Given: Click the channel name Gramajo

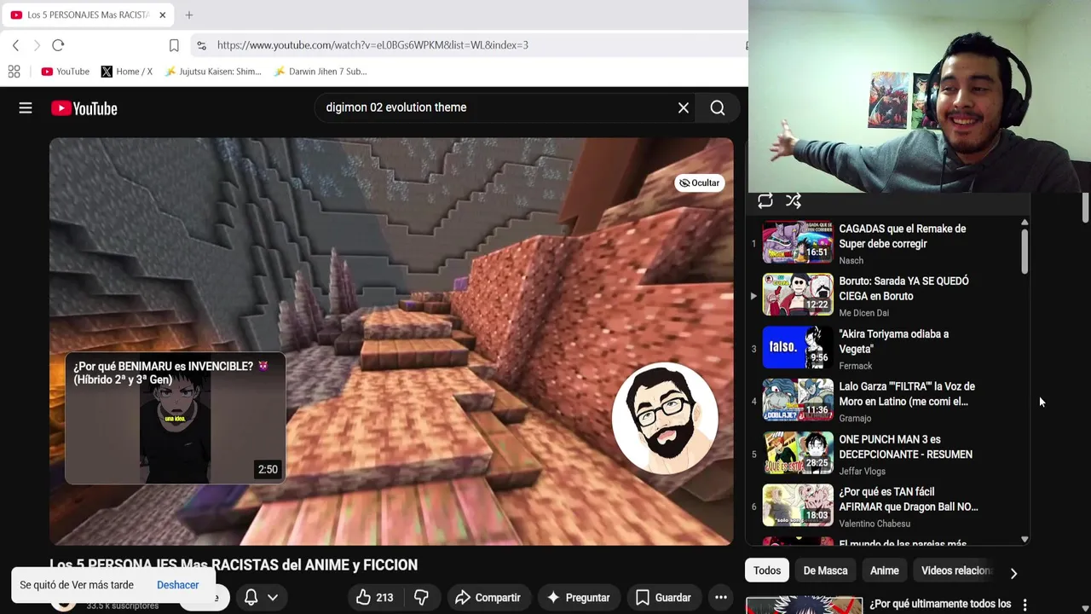Looking at the screenshot, I should coord(855,419).
